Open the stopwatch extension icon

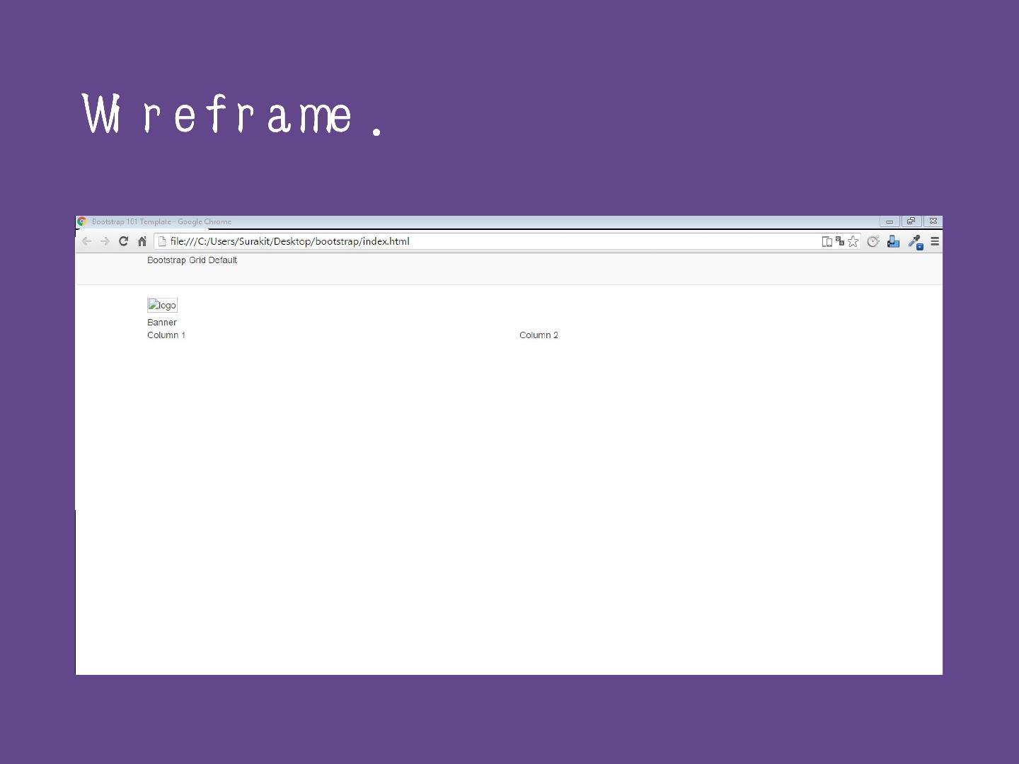pyautogui.click(x=873, y=241)
